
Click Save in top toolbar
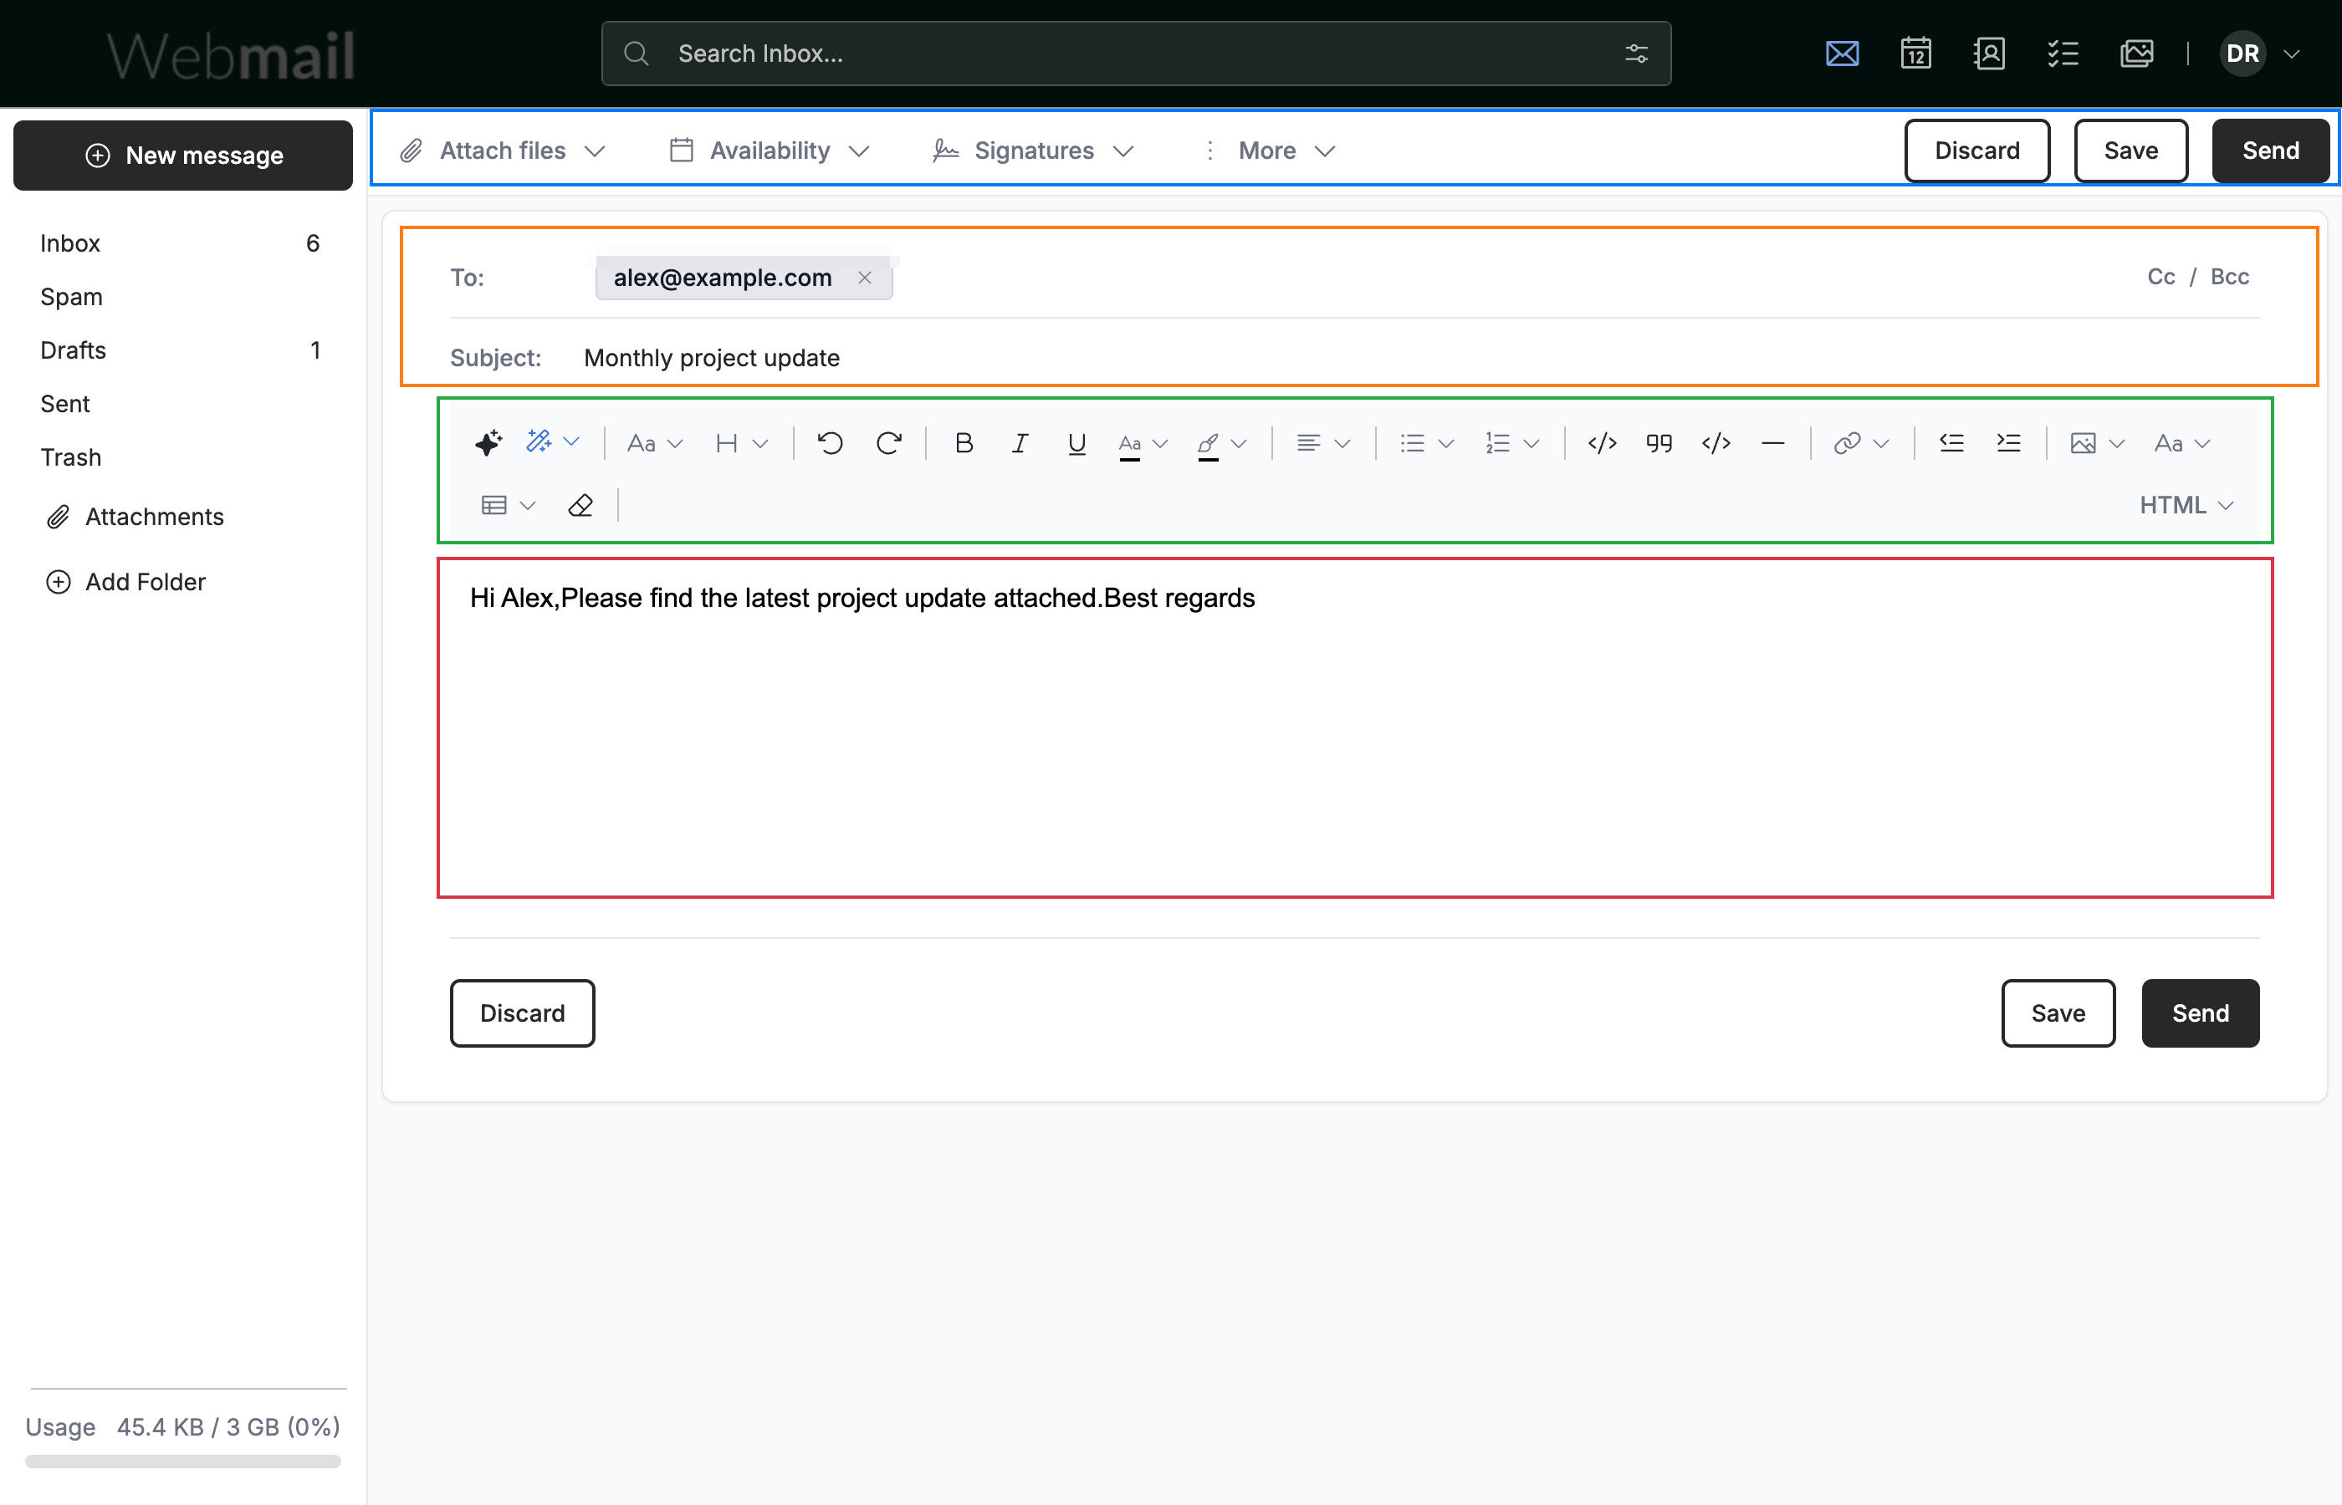click(x=2131, y=150)
